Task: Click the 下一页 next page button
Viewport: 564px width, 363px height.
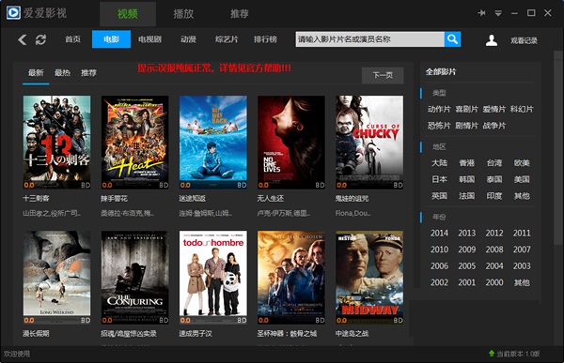Action: 383,75
